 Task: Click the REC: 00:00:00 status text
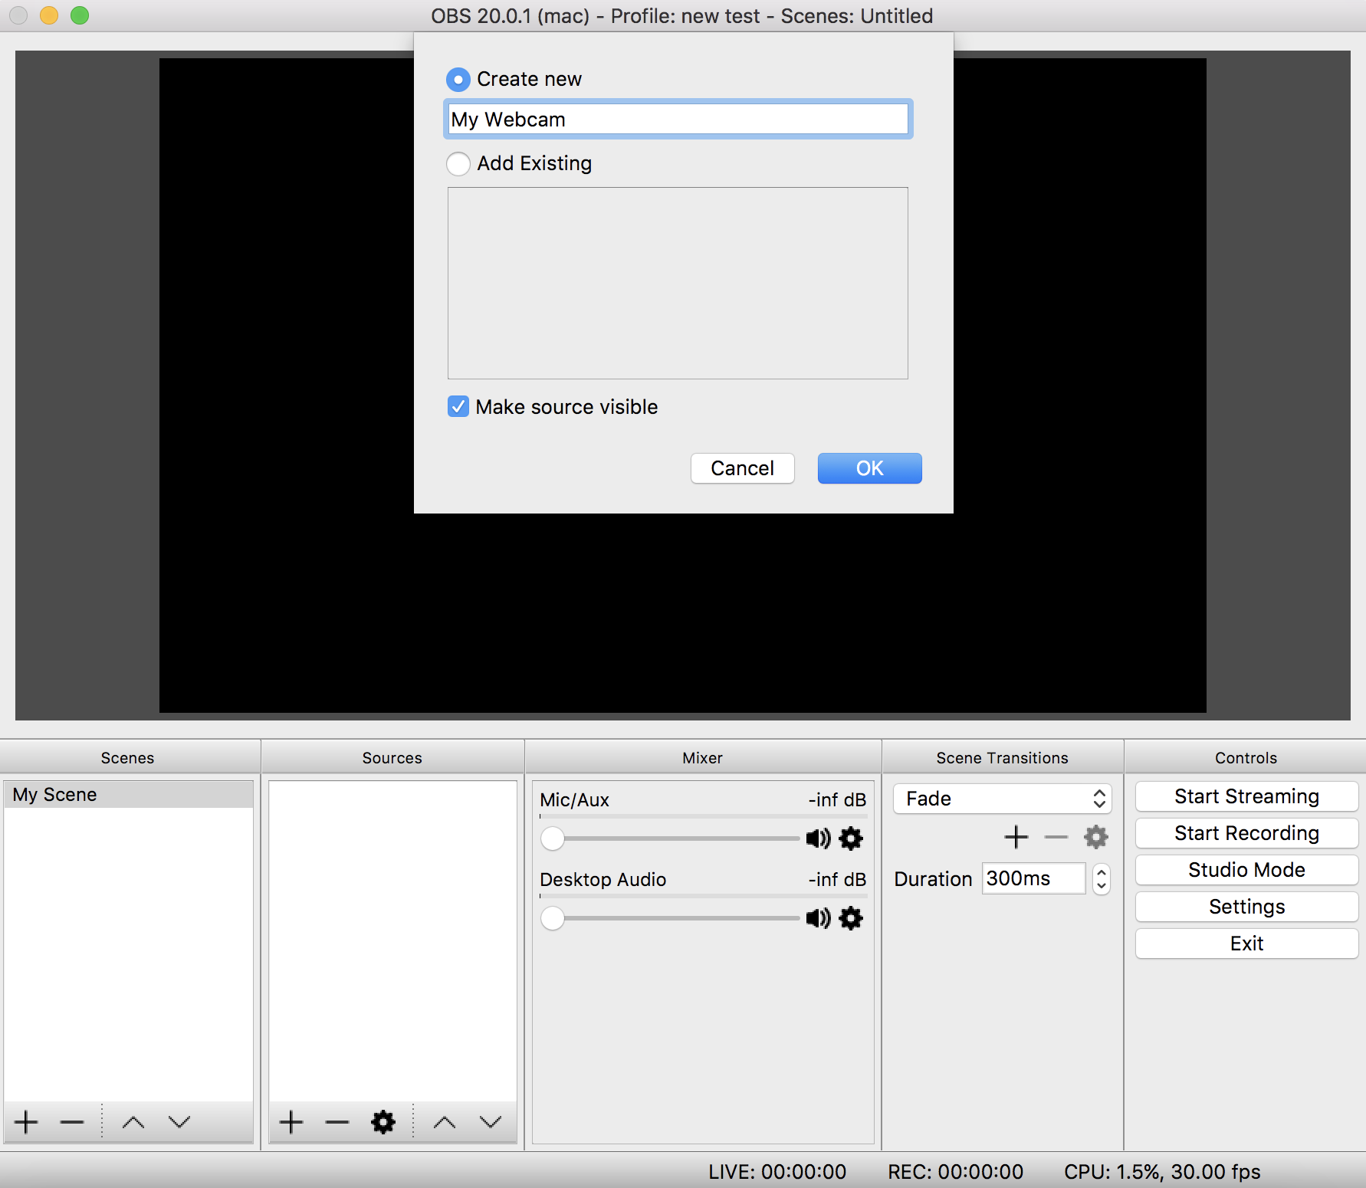(956, 1172)
